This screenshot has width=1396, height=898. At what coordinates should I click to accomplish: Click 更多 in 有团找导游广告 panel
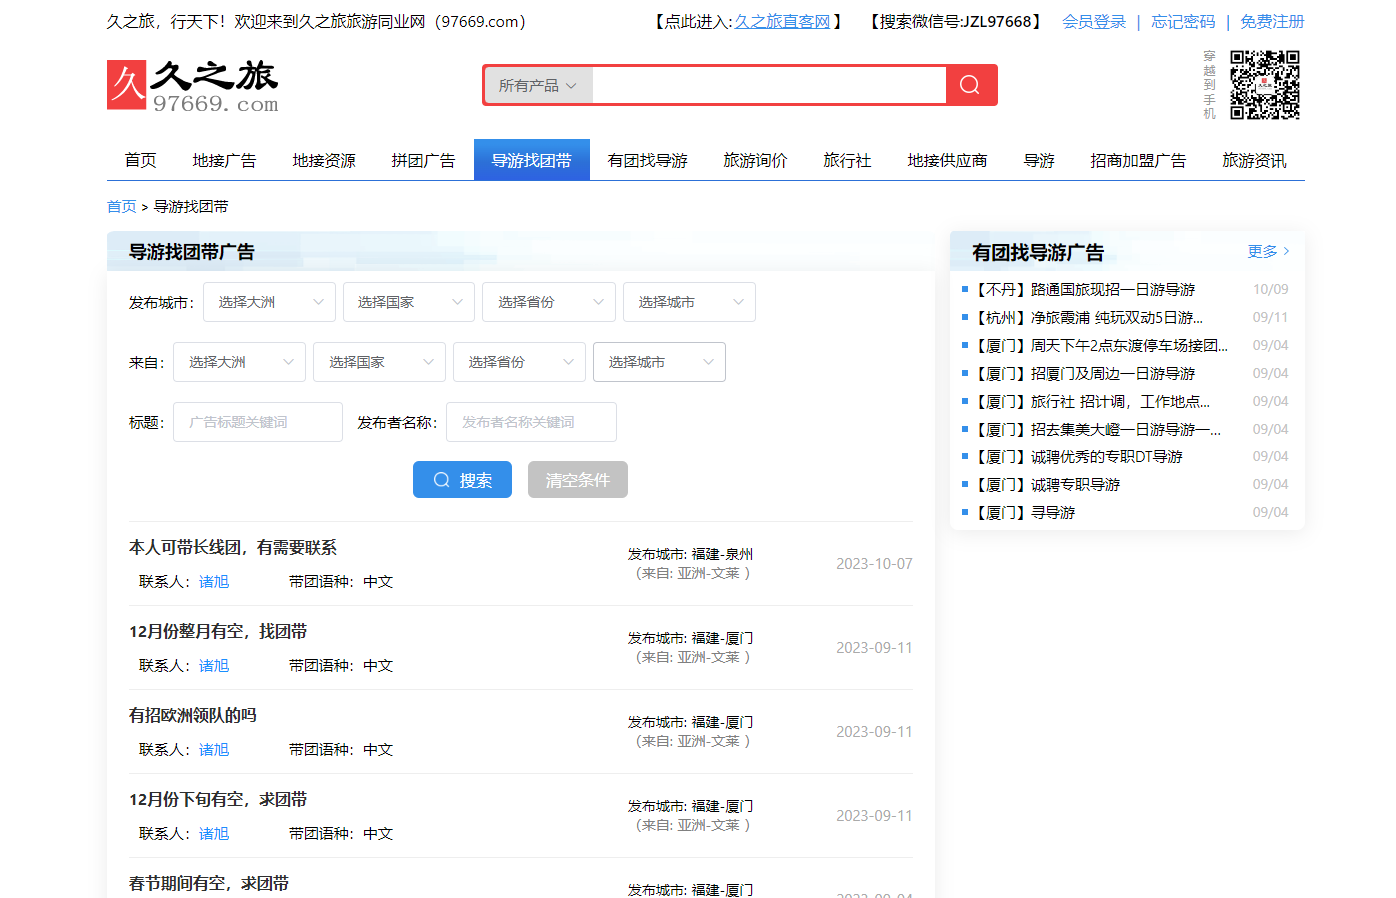(1269, 251)
